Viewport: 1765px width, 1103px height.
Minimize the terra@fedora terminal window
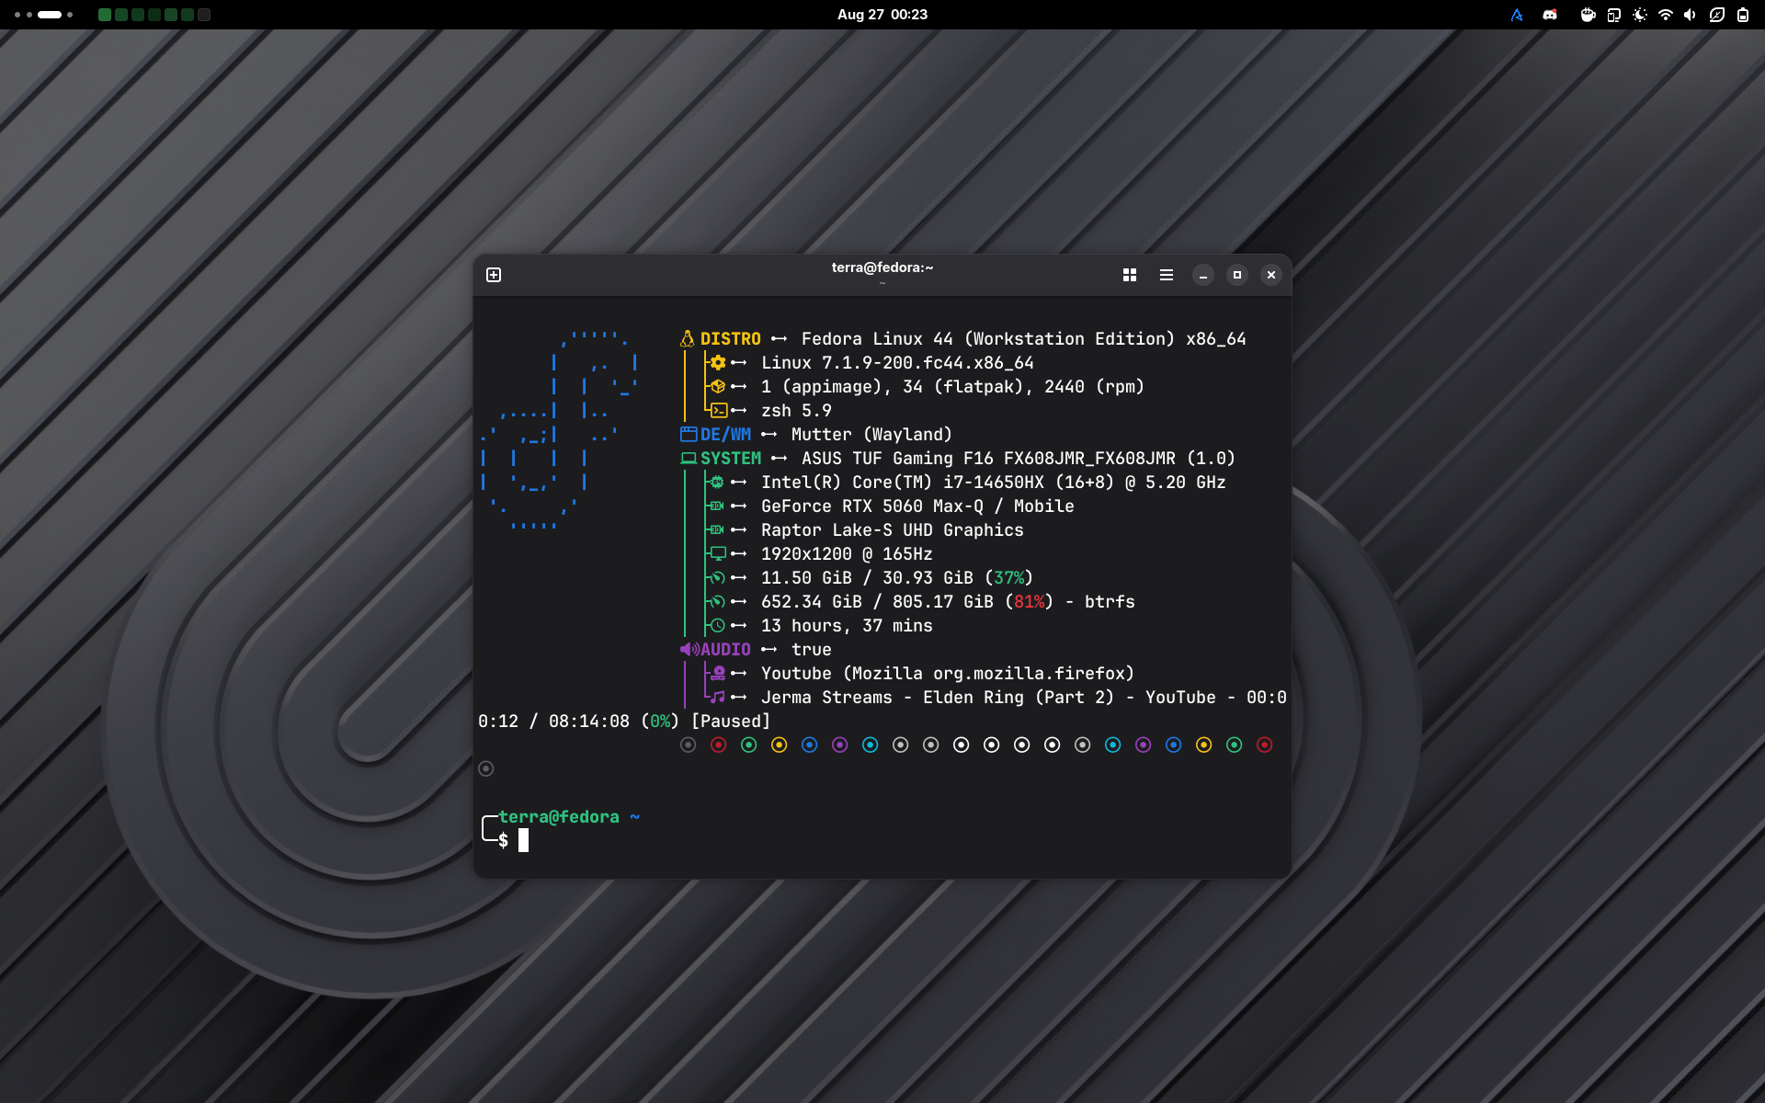tap(1203, 275)
